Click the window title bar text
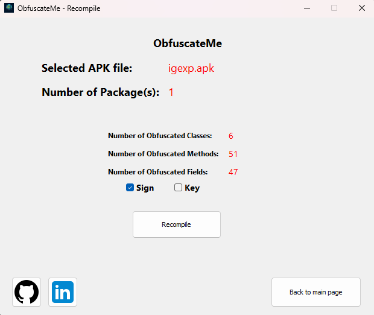Screen dimensions: 374x315 click(x=59, y=8)
